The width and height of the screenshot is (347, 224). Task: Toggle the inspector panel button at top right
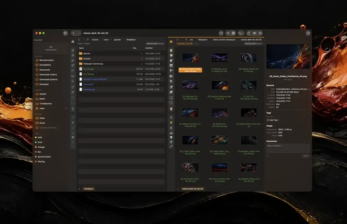pyautogui.click(x=308, y=33)
